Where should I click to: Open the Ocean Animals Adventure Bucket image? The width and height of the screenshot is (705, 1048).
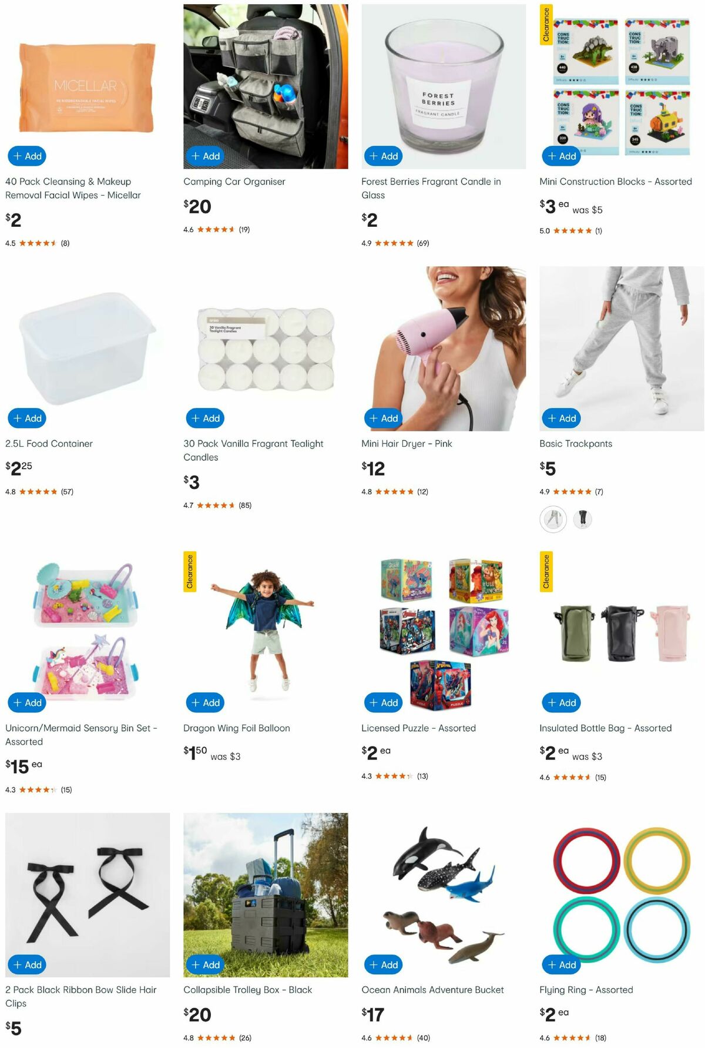pyautogui.click(x=444, y=895)
